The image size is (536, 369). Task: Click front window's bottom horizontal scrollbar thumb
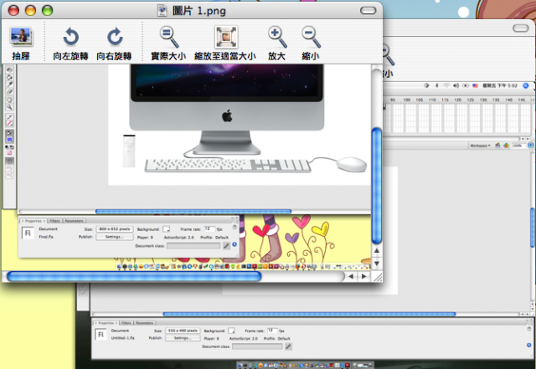(134, 276)
